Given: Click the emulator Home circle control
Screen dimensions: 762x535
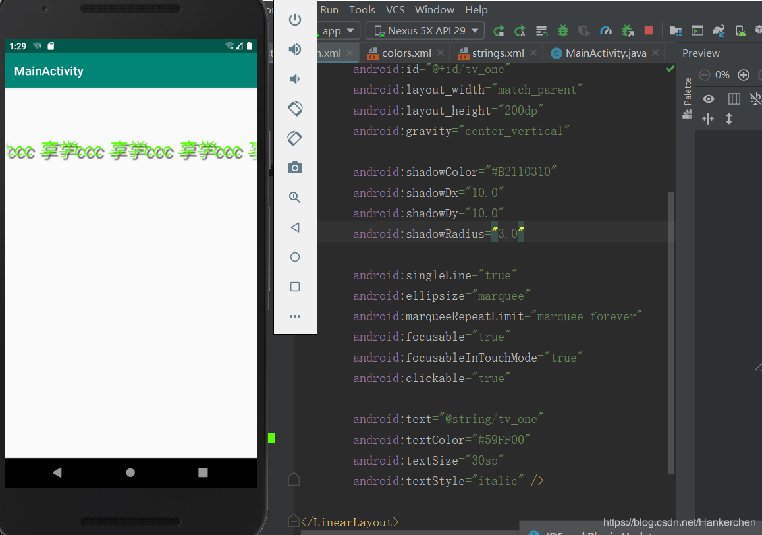Looking at the screenshot, I should click(x=295, y=257).
